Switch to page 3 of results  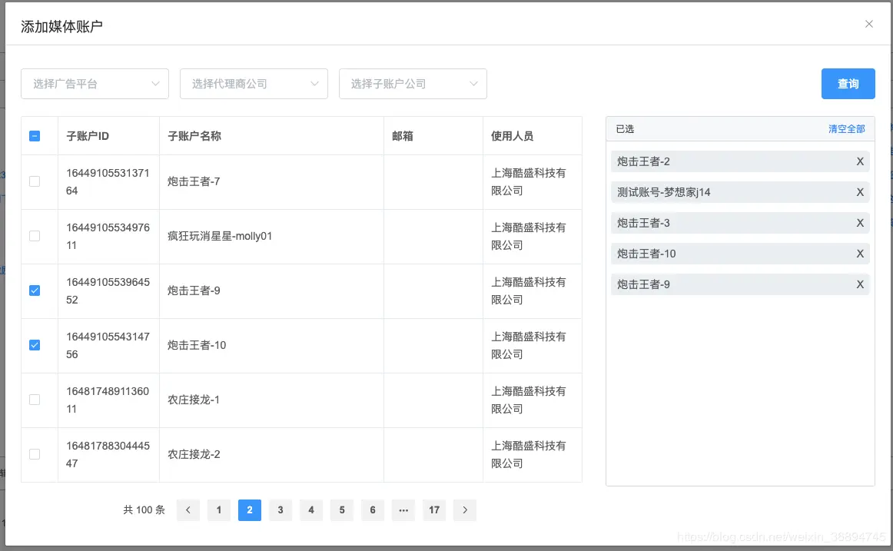coord(280,510)
